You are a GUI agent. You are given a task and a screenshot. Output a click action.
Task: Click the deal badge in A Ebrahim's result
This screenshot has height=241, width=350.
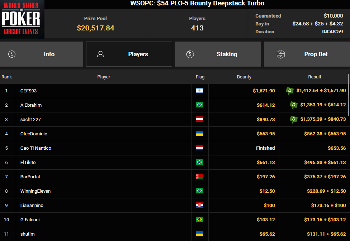[x=294, y=105]
